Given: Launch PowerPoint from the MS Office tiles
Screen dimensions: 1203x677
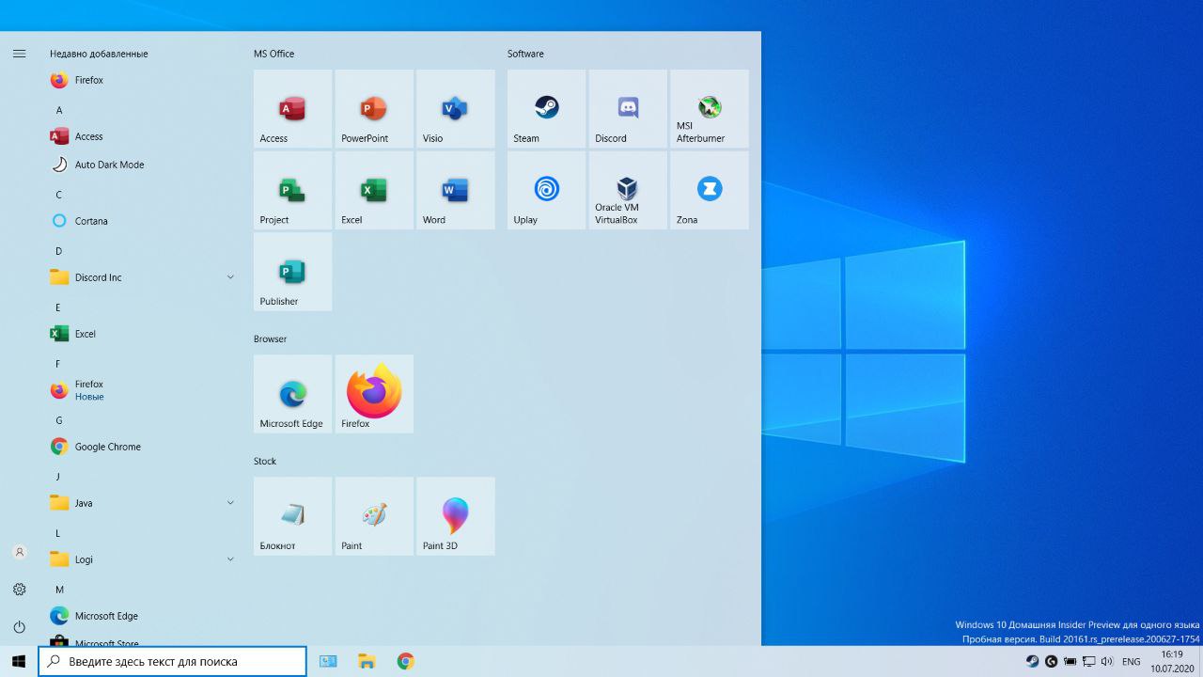Looking at the screenshot, I should coord(374,108).
